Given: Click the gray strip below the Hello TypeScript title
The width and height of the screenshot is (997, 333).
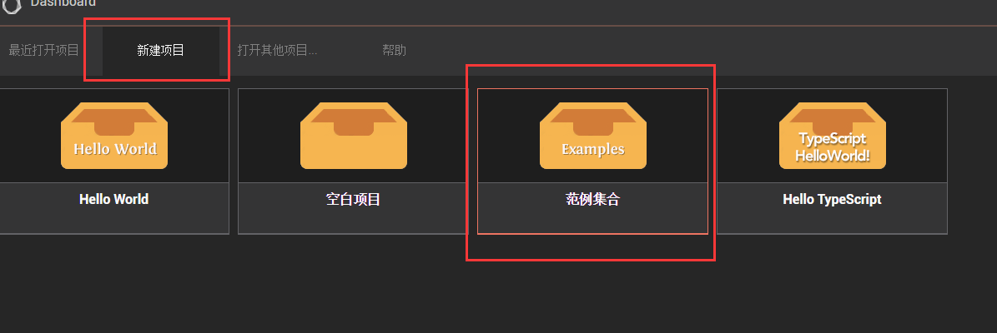Looking at the screenshot, I should click(833, 221).
